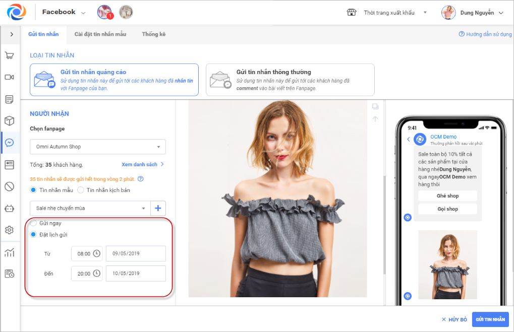Open the Facebook channel dropdown

[x=64, y=12]
